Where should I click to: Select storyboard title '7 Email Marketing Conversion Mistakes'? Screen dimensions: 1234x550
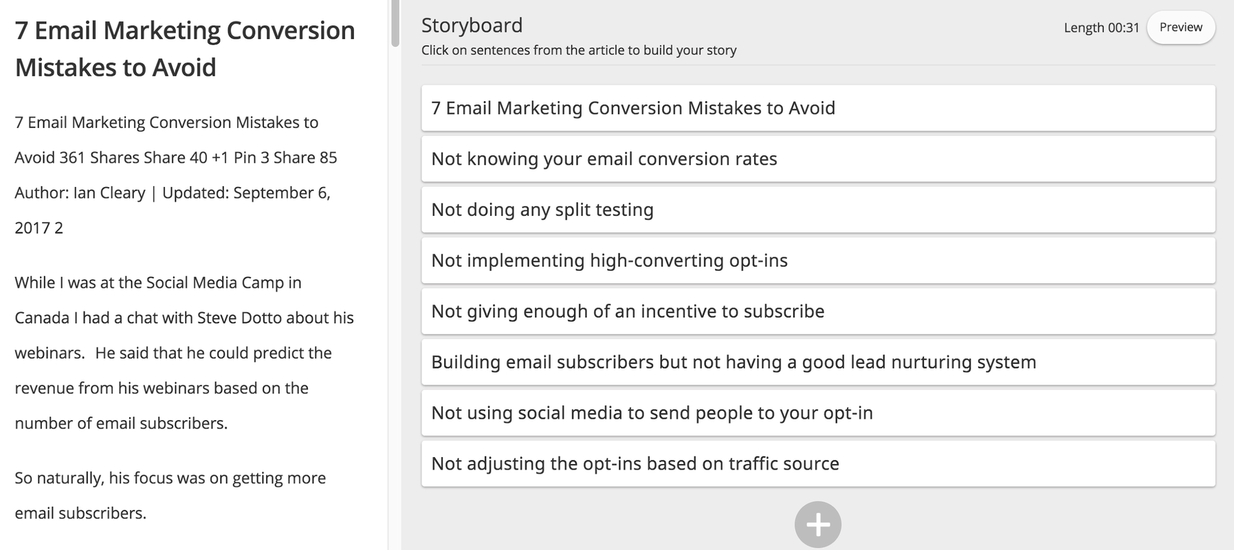pos(817,108)
